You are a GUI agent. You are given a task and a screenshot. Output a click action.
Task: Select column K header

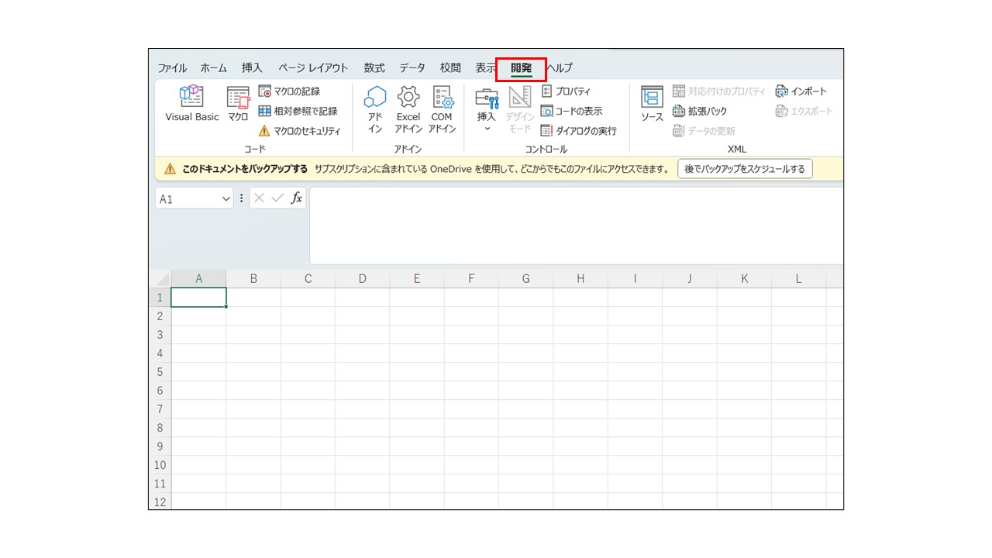(x=744, y=279)
